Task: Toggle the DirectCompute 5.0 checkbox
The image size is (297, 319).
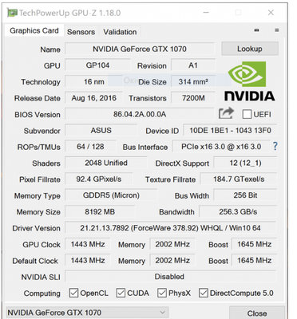Action: [204, 293]
